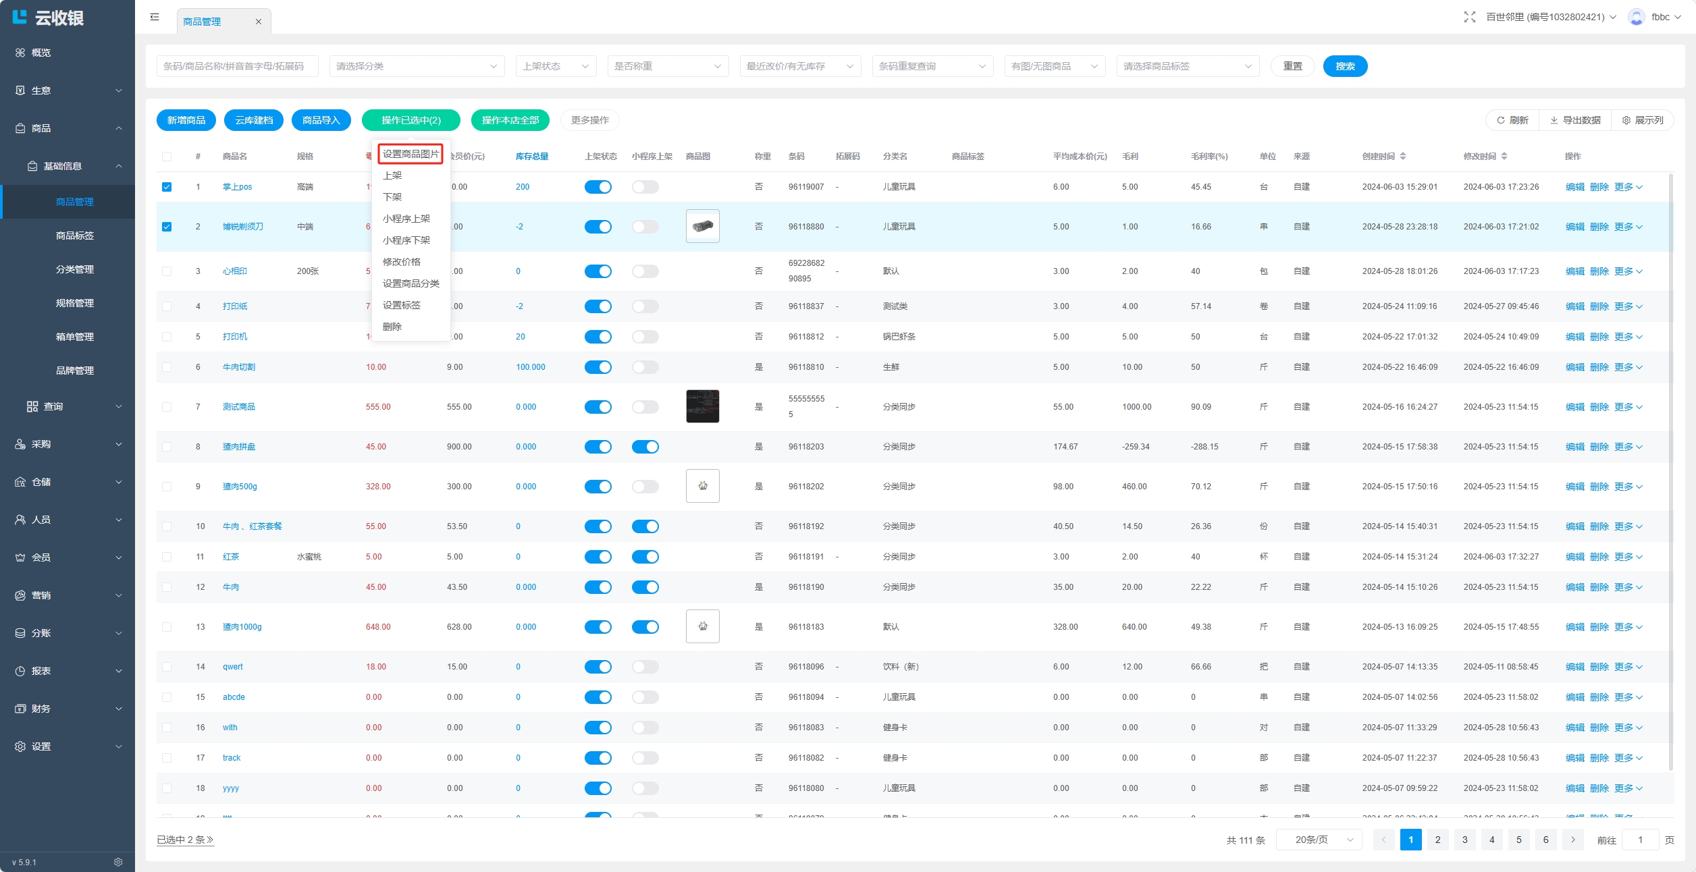This screenshot has width=1696, height=872.
Task: Click the 导出数据 download icon button
Action: (x=1575, y=120)
